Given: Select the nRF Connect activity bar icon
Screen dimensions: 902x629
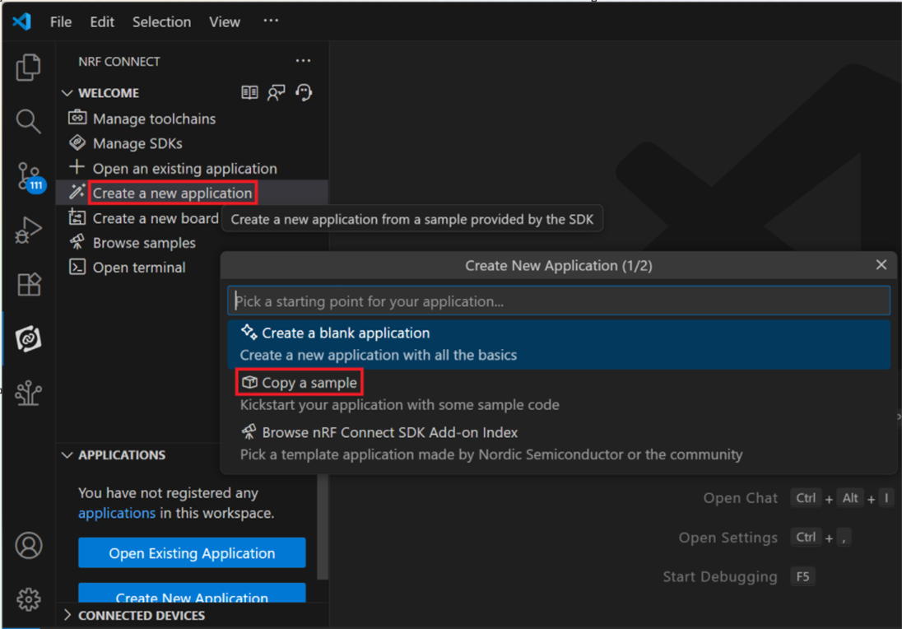Looking at the screenshot, I should point(28,339).
